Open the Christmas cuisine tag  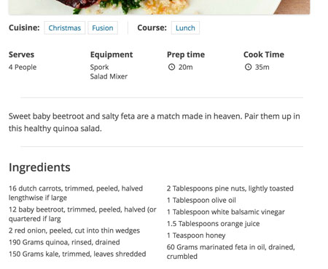(x=65, y=28)
